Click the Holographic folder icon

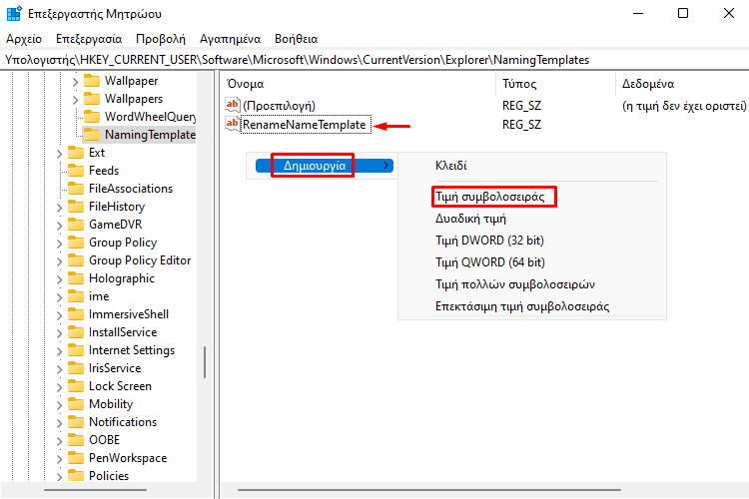pyautogui.click(x=76, y=277)
